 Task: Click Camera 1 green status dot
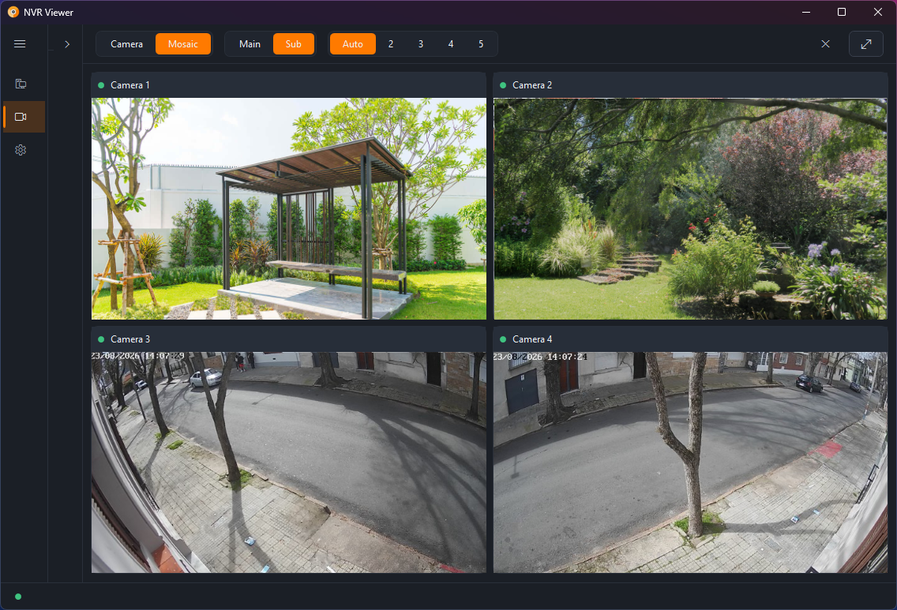[101, 85]
